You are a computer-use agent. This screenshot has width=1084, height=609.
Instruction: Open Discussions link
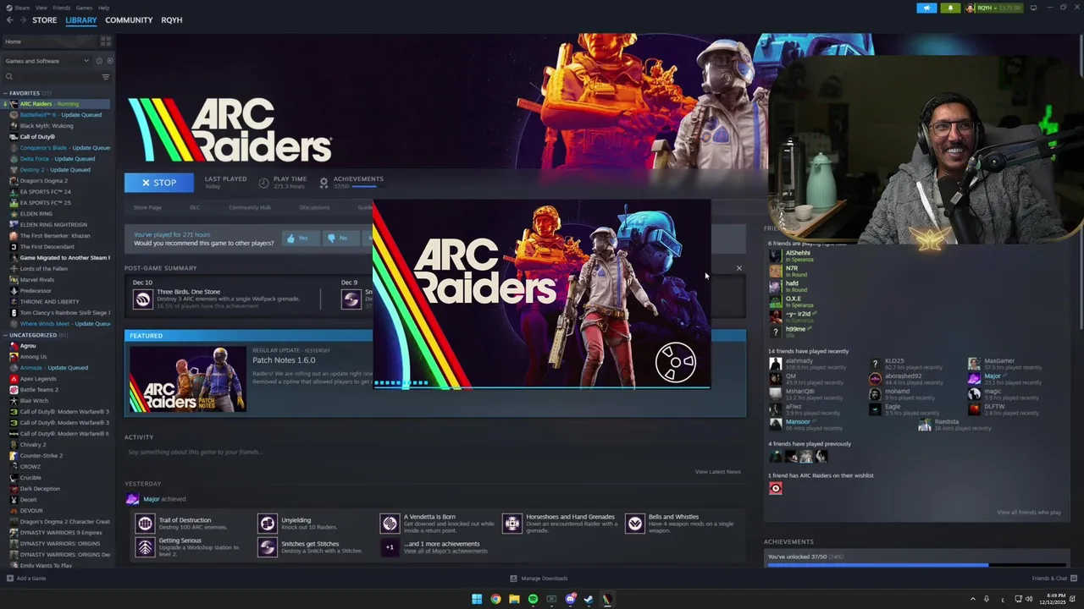314,207
